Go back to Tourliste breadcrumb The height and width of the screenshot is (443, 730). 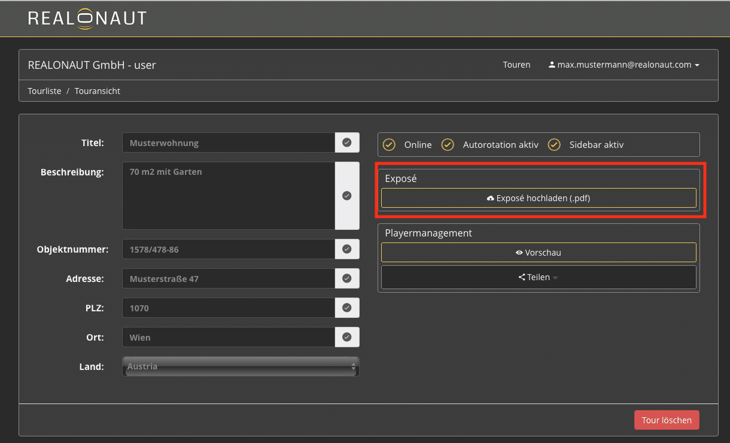click(44, 91)
